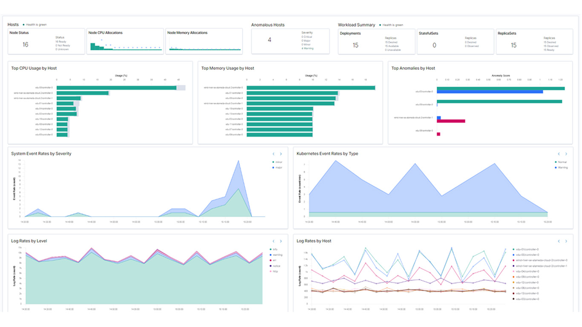Click the StatefulSets count 0

434,45
